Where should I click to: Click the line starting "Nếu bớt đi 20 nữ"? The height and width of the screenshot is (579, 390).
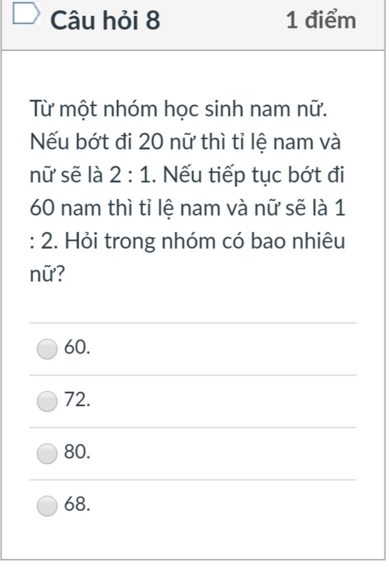185,142
